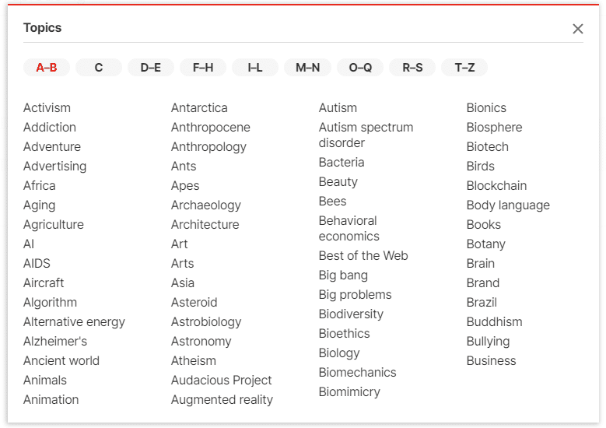
Task: Go to the Anthropocene topic
Action: 210,127
